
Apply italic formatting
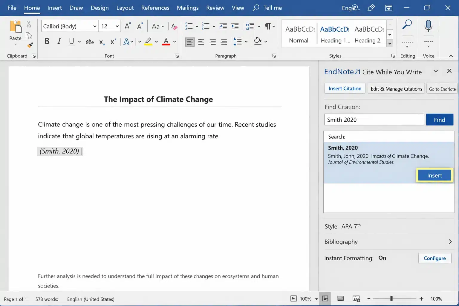[x=59, y=41]
